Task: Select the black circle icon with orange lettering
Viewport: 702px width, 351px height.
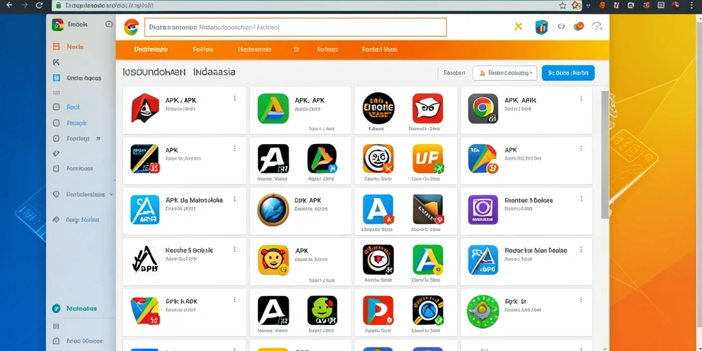Action: coord(378,108)
